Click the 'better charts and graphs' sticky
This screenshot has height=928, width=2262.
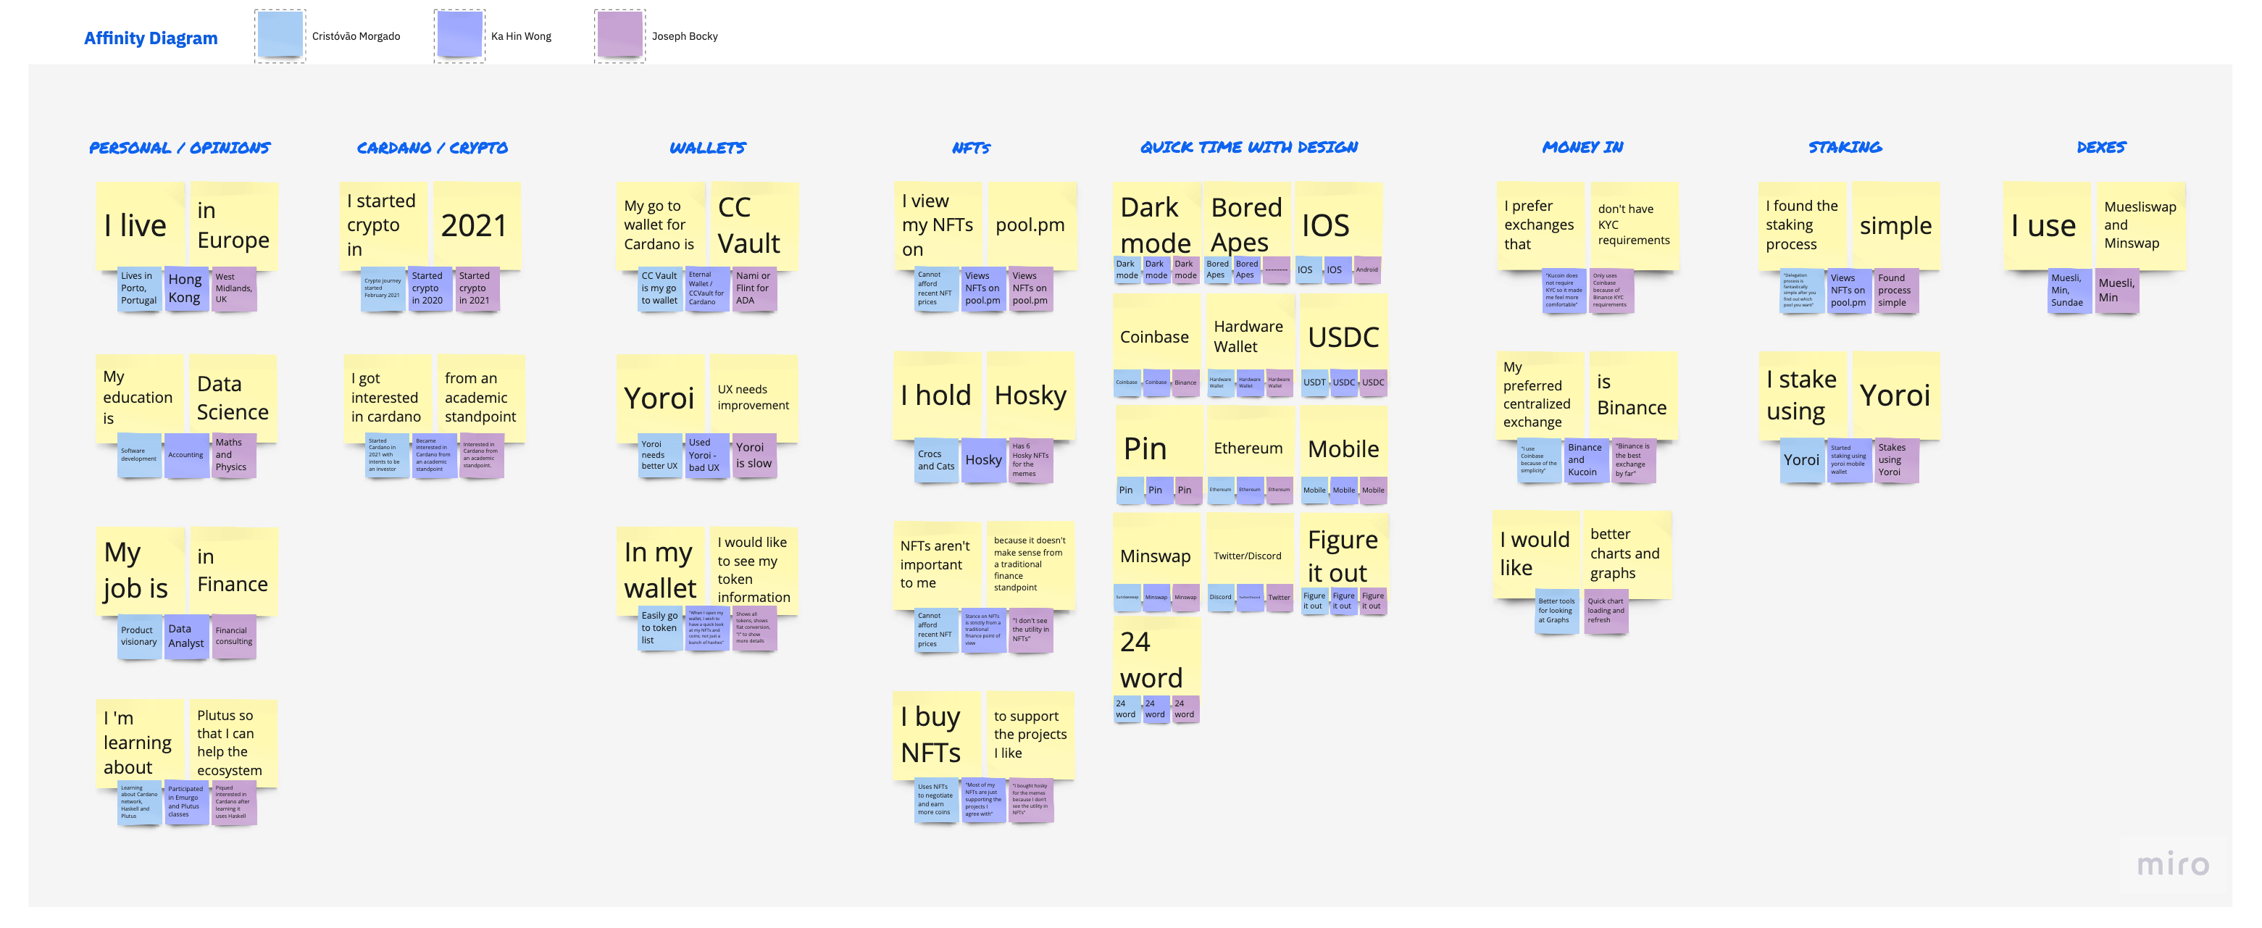click(1625, 553)
